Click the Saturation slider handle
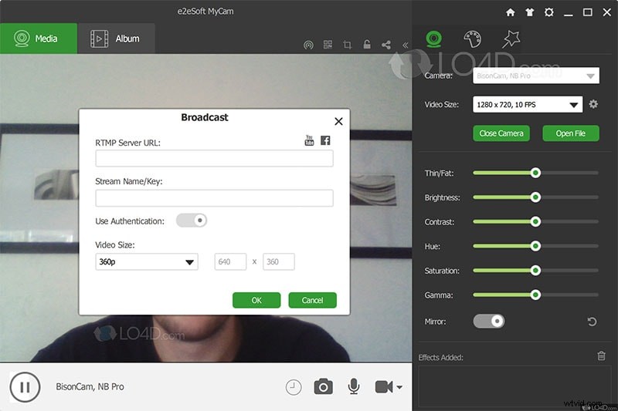 (535, 270)
